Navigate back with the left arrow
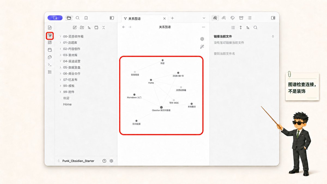Viewport: 327px width, 184px height. [124, 27]
